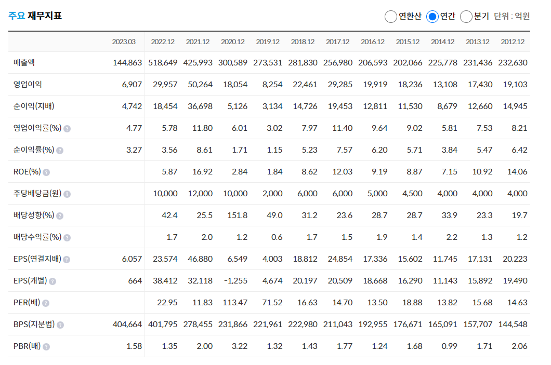This screenshot has width=551, height=365.
Task: Click the 2013.12 column header
Action: coord(478,42)
